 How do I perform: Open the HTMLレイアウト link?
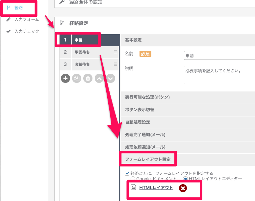pyautogui.click(x=156, y=188)
